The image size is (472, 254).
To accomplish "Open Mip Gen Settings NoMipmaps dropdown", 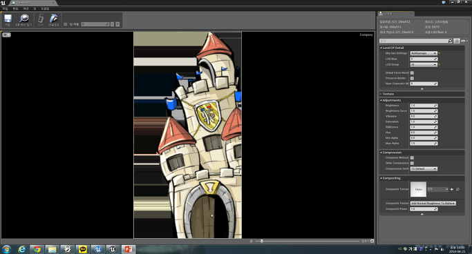I will (424, 53).
